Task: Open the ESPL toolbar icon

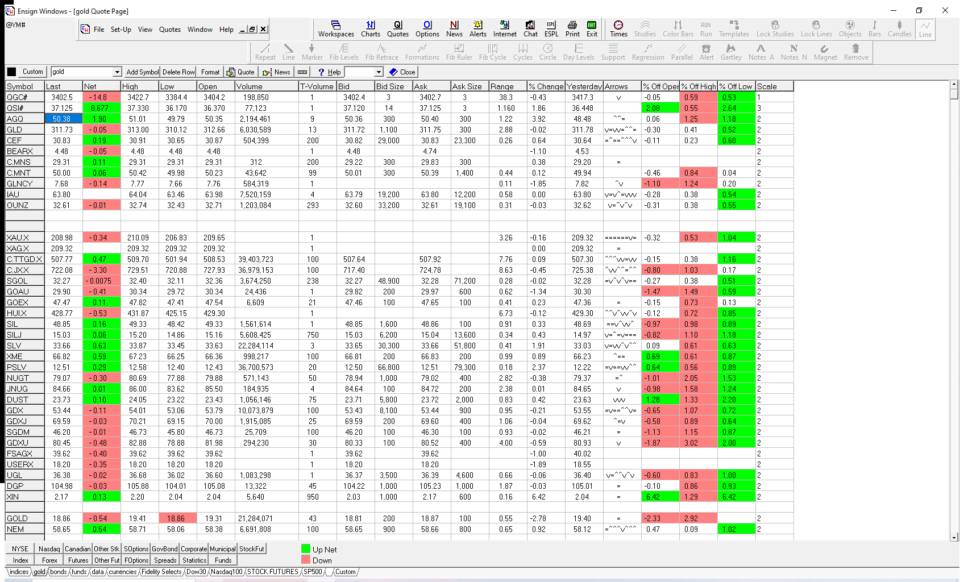Action: click(551, 29)
